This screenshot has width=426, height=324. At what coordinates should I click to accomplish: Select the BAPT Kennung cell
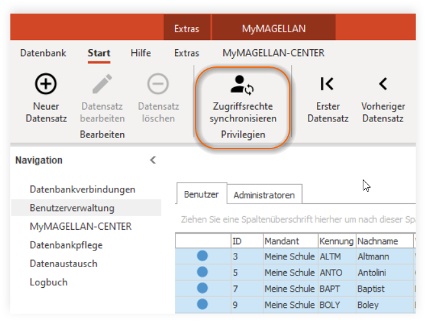[x=337, y=289]
